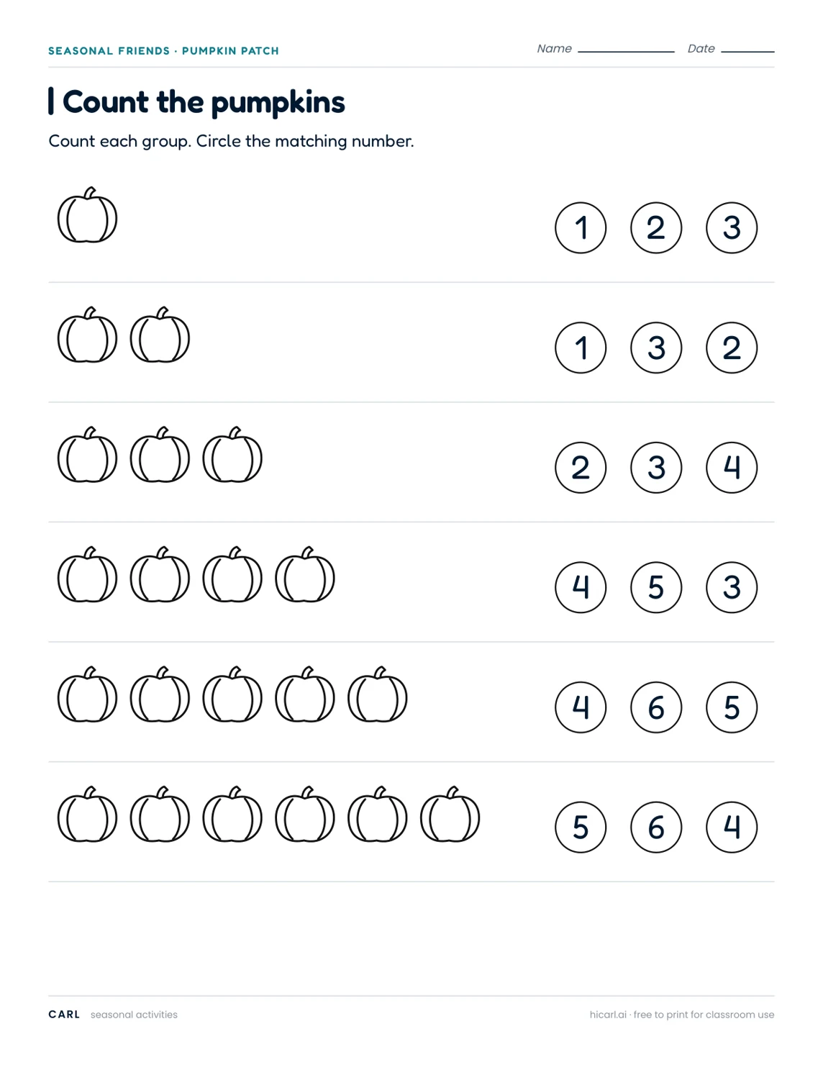This screenshot has height=1065, width=823.
Task: Click the Count the pumpkins heading
Action: pos(204,102)
